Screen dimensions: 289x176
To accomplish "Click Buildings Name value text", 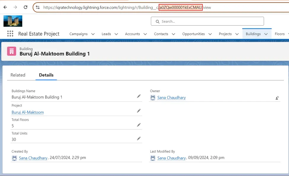I will (x=37, y=97).
